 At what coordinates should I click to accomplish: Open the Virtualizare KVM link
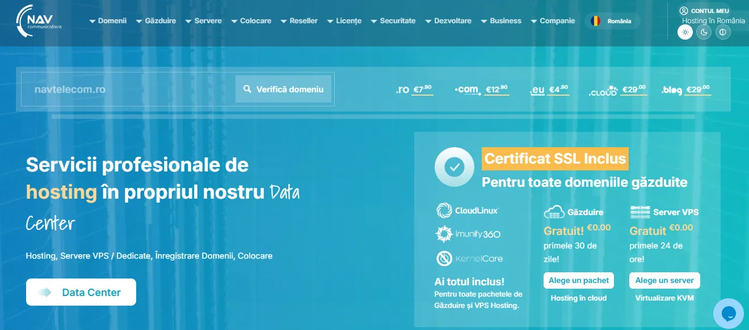coord(664,298)
